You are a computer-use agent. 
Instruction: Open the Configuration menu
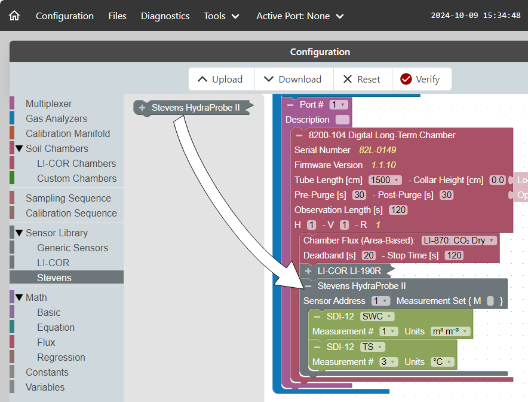pos(65,16)
